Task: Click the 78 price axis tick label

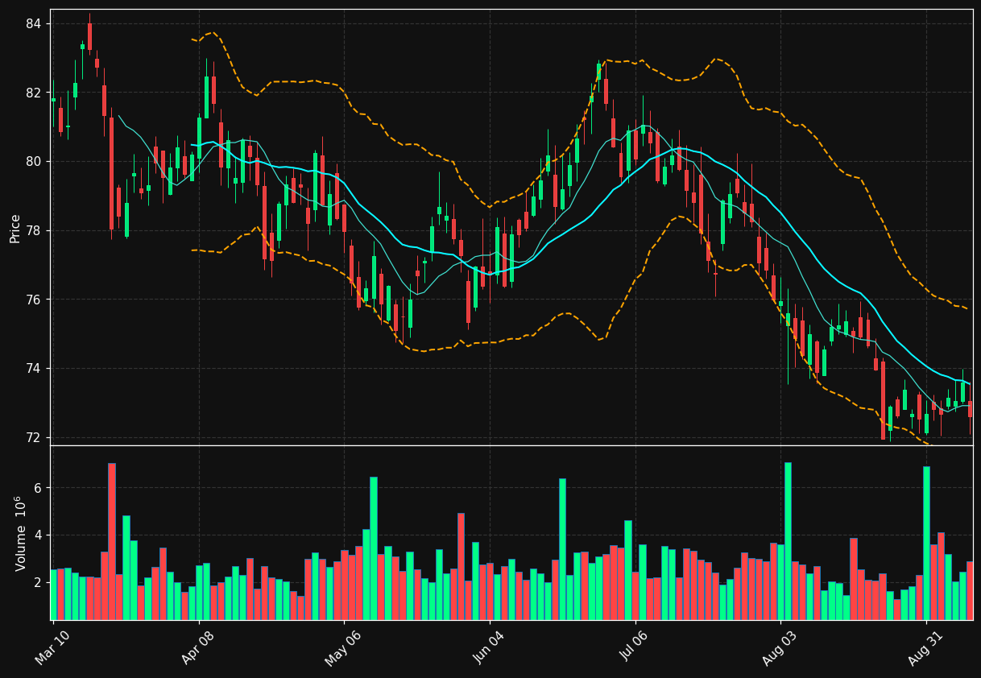Action: coord(33,231)
